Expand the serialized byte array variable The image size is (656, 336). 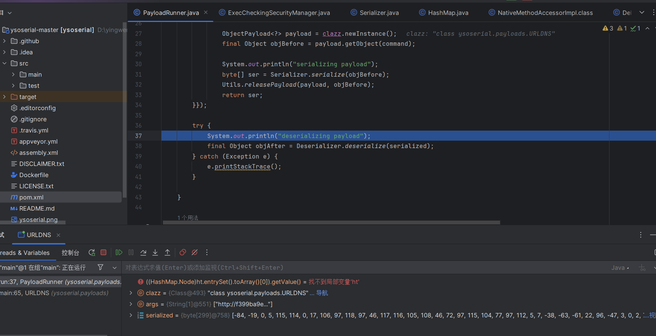(131, 315)
